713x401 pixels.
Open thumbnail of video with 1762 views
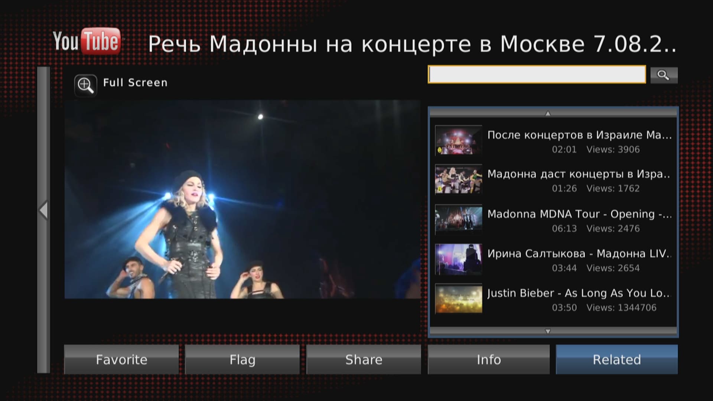coord(459,180)
